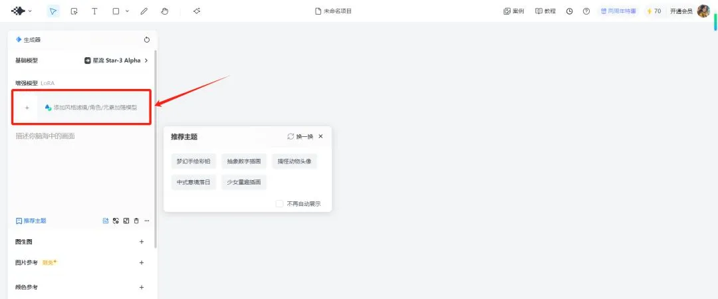Add a LoRA model with plus icon
This screenshot has width=718, height=299.
pyautogui.click(x=27, y=108)
